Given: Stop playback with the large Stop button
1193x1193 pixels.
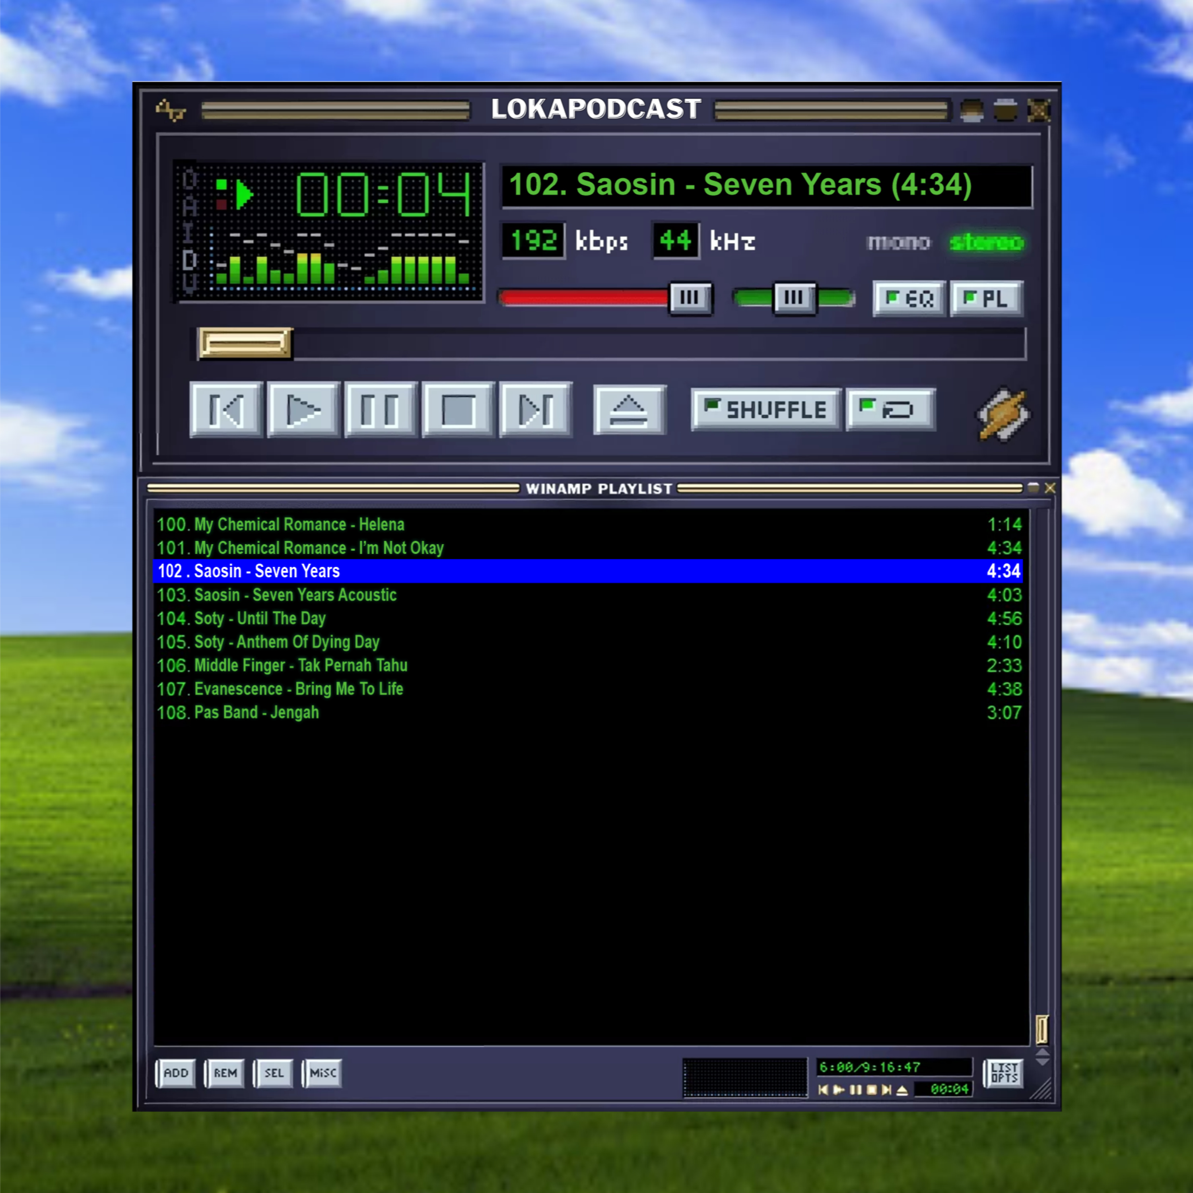Looking at the screenshot, I should tap(458, 410).
